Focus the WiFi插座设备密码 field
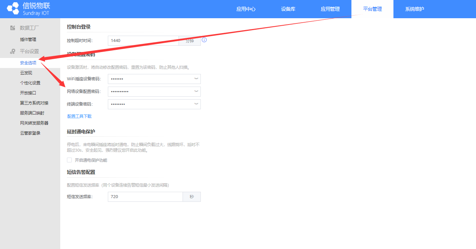 (x=154, y=79)
